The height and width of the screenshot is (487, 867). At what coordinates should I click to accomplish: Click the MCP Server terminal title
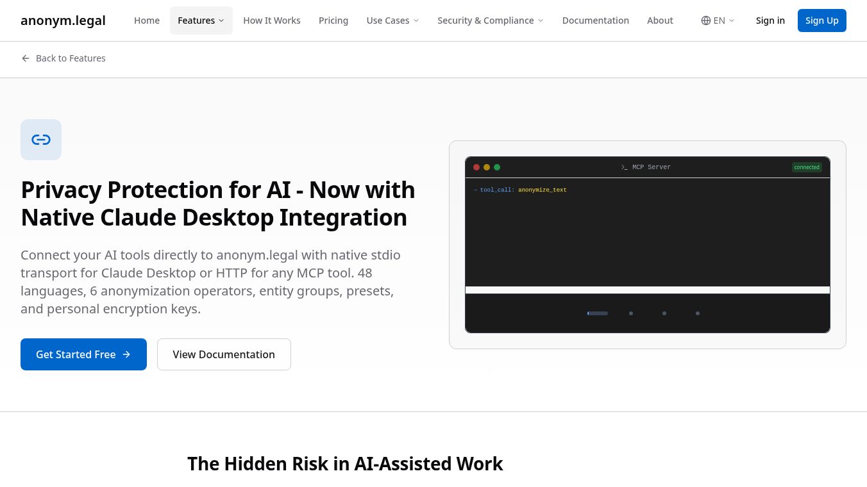coord(652,167)
